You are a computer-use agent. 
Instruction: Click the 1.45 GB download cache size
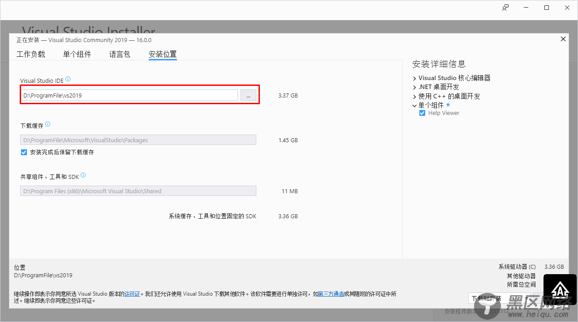tap(288, 140)
